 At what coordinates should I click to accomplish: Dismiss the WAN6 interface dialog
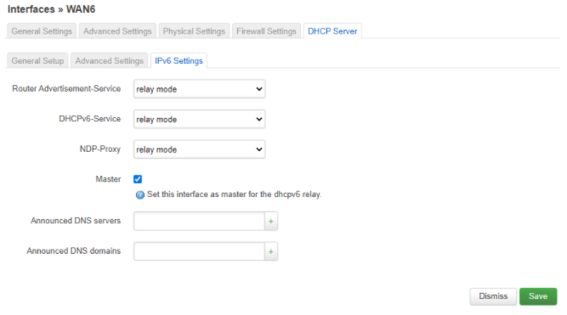click(493, 296)
